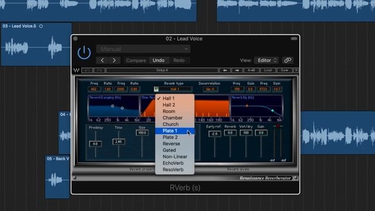Select Chamber reverb type

tap(175, 118)
